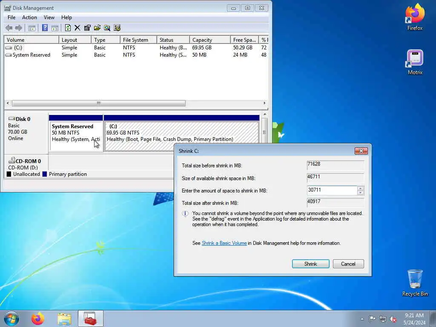The image size is (436, 327).
Task: Click the Explore magnifier toolbar icon
Action: pos(107,28)
